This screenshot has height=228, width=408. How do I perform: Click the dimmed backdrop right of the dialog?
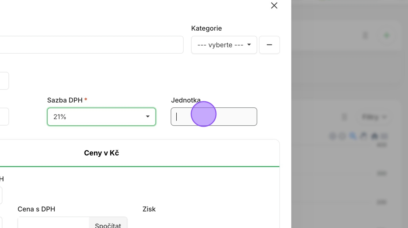coord(349,78)
